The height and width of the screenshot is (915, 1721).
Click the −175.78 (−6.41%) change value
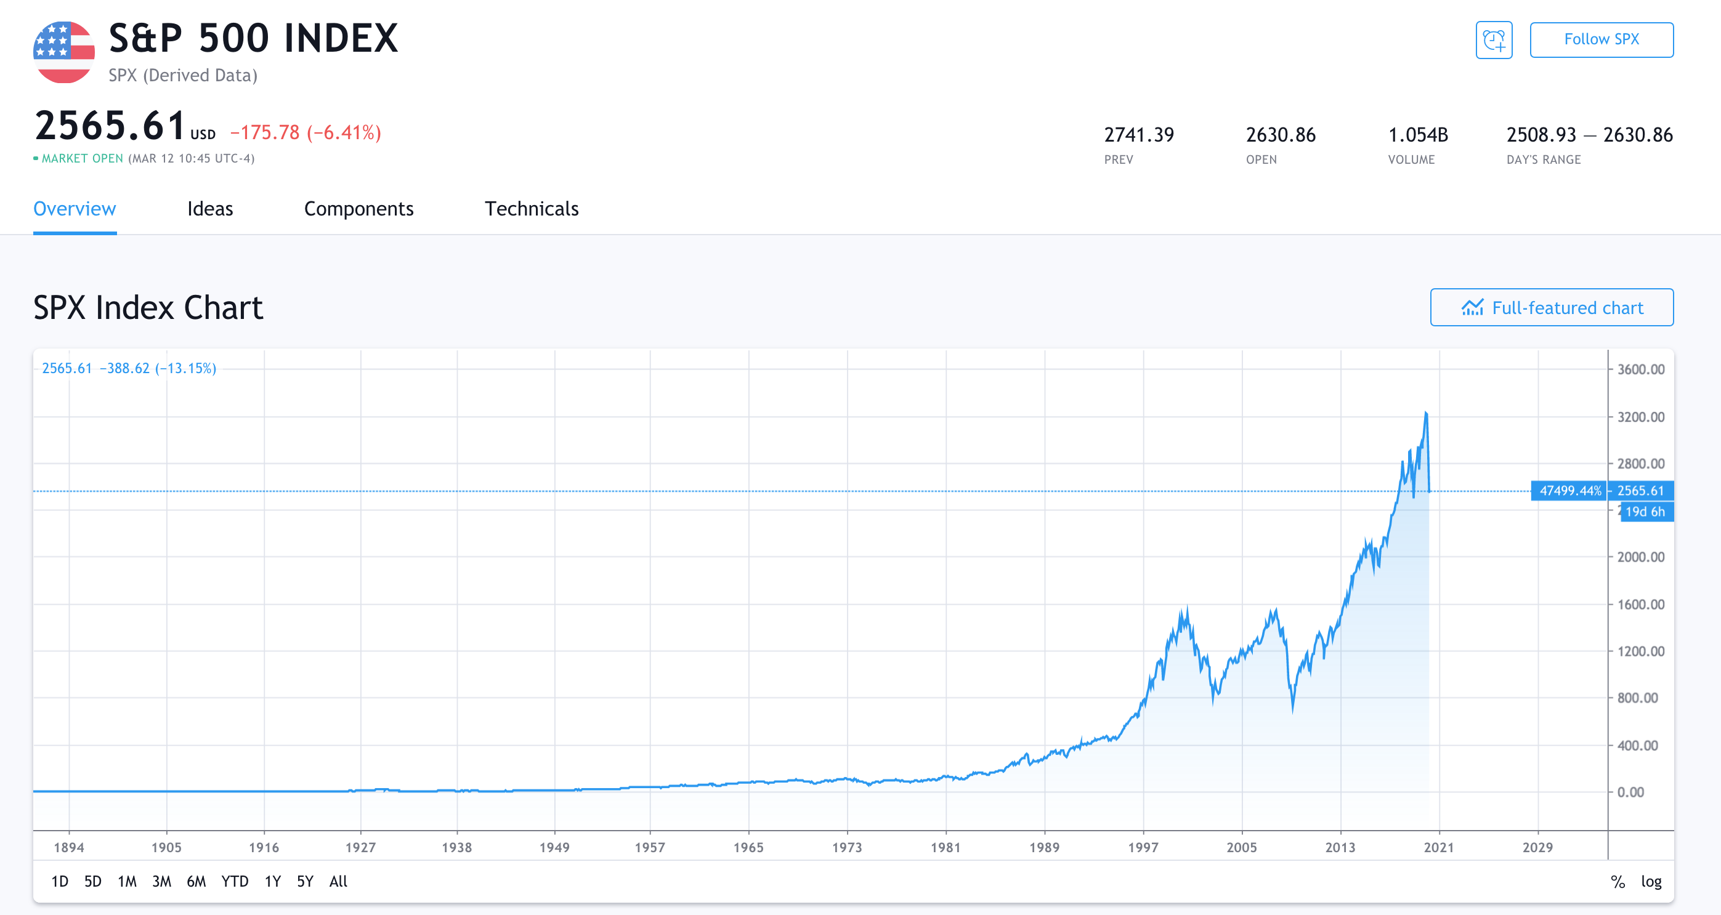(306, 132)
